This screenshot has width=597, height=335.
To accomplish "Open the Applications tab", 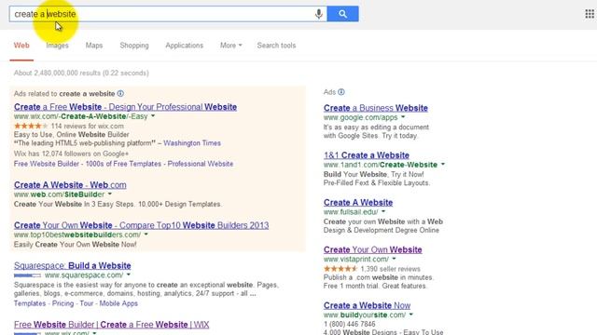I will (185, 46).
